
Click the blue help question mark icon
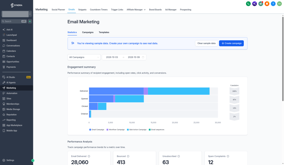pos(273,4)
